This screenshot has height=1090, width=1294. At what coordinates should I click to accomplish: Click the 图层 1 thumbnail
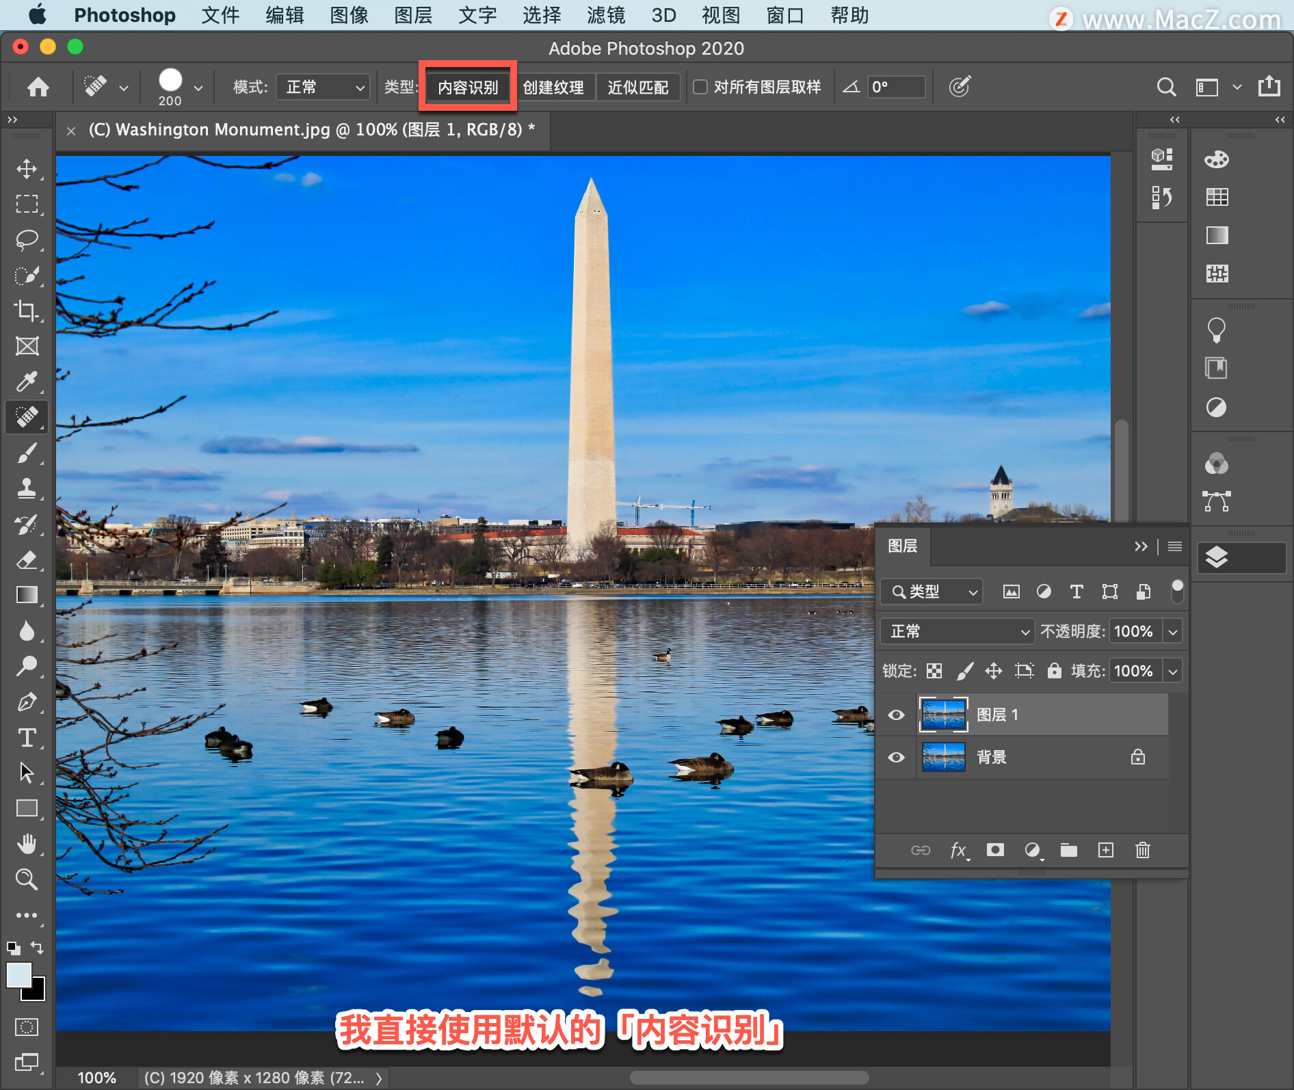click(943, 715)
